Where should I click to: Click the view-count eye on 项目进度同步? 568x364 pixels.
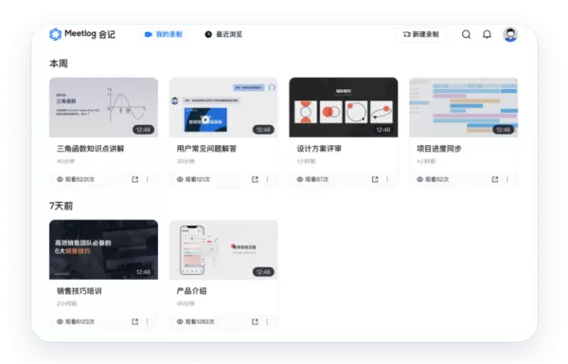419,179
